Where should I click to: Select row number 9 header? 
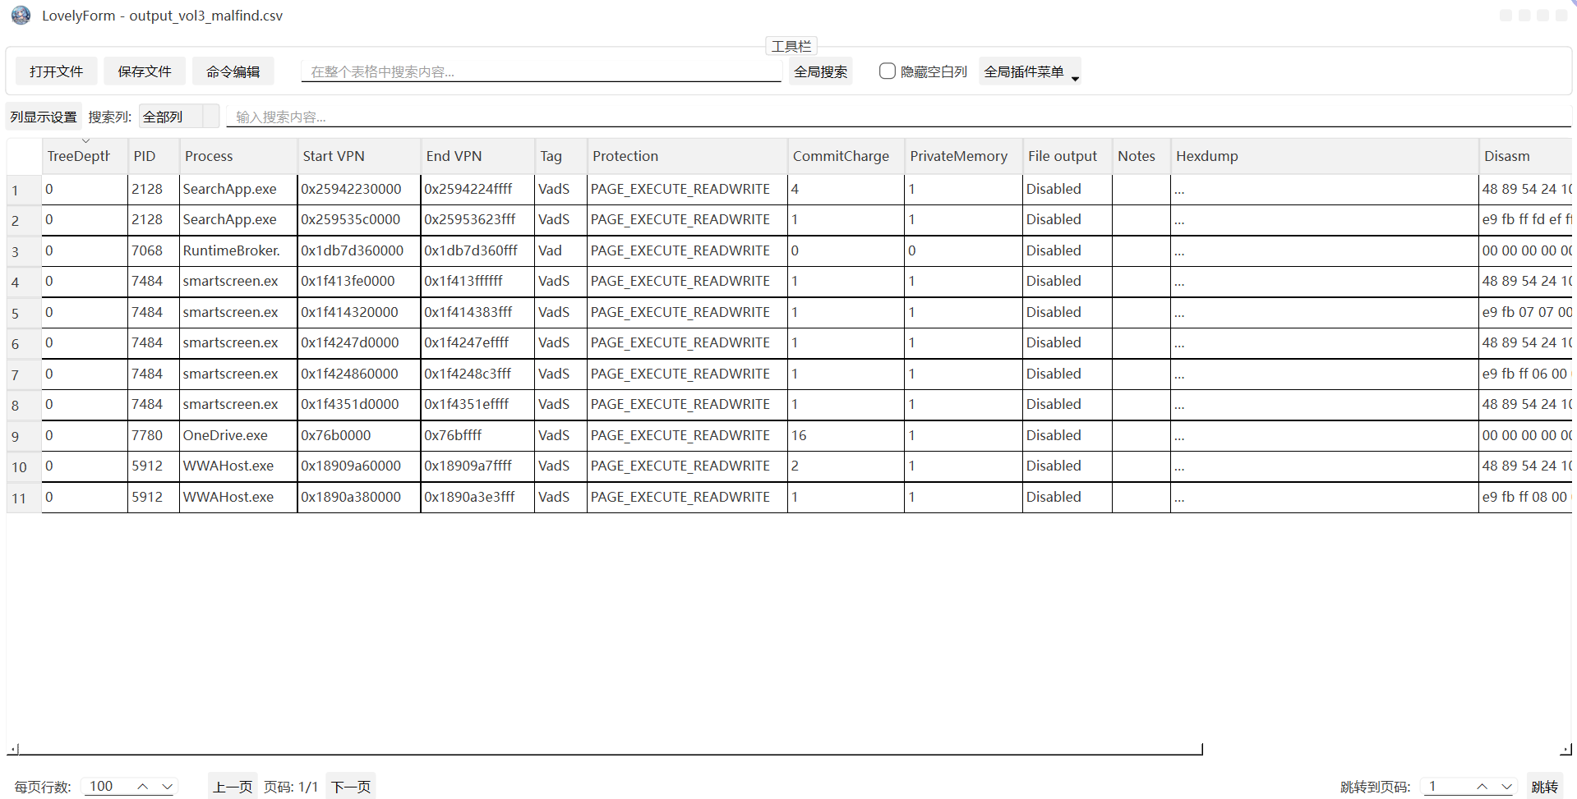coord(24,436)
